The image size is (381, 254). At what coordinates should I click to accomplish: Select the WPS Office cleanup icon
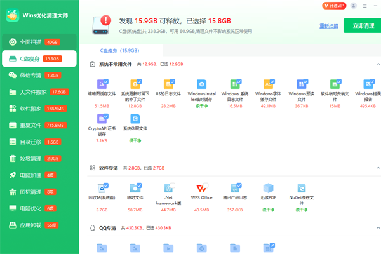tap(201, 189)
